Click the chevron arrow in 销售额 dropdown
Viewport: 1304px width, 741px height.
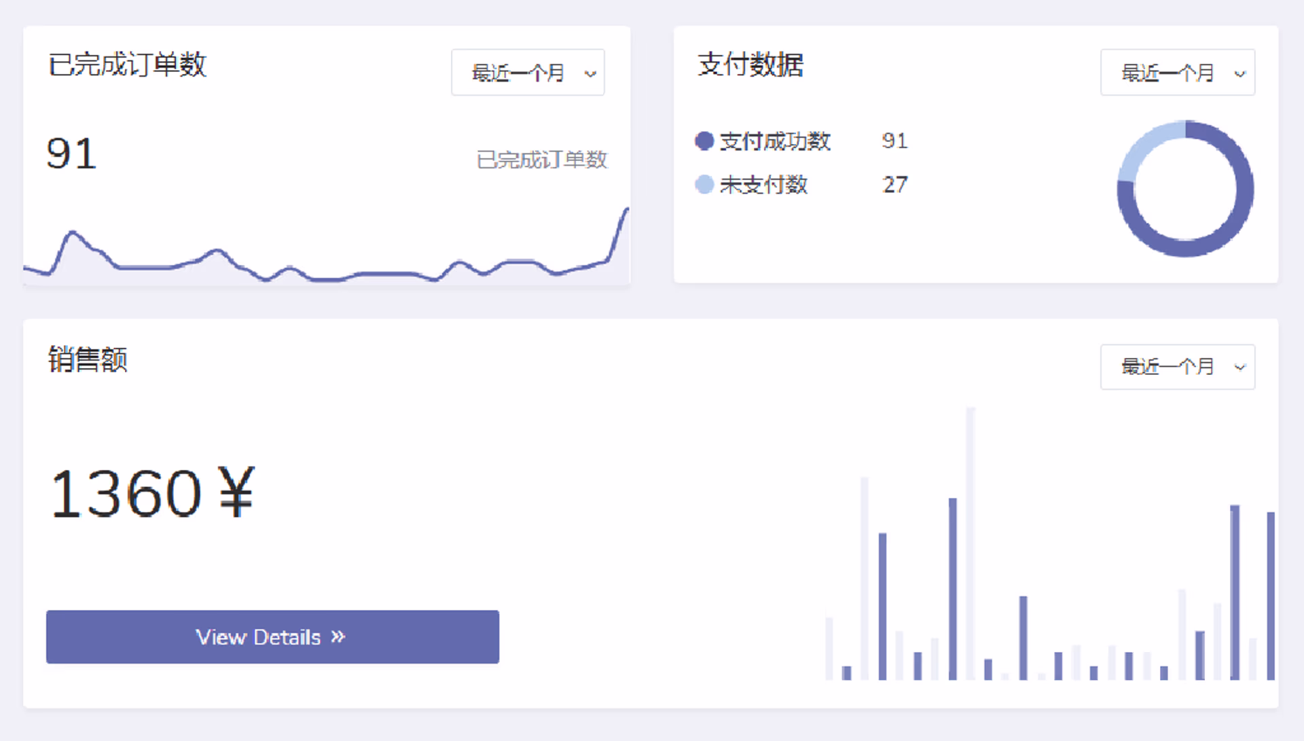click(1240, 367)
